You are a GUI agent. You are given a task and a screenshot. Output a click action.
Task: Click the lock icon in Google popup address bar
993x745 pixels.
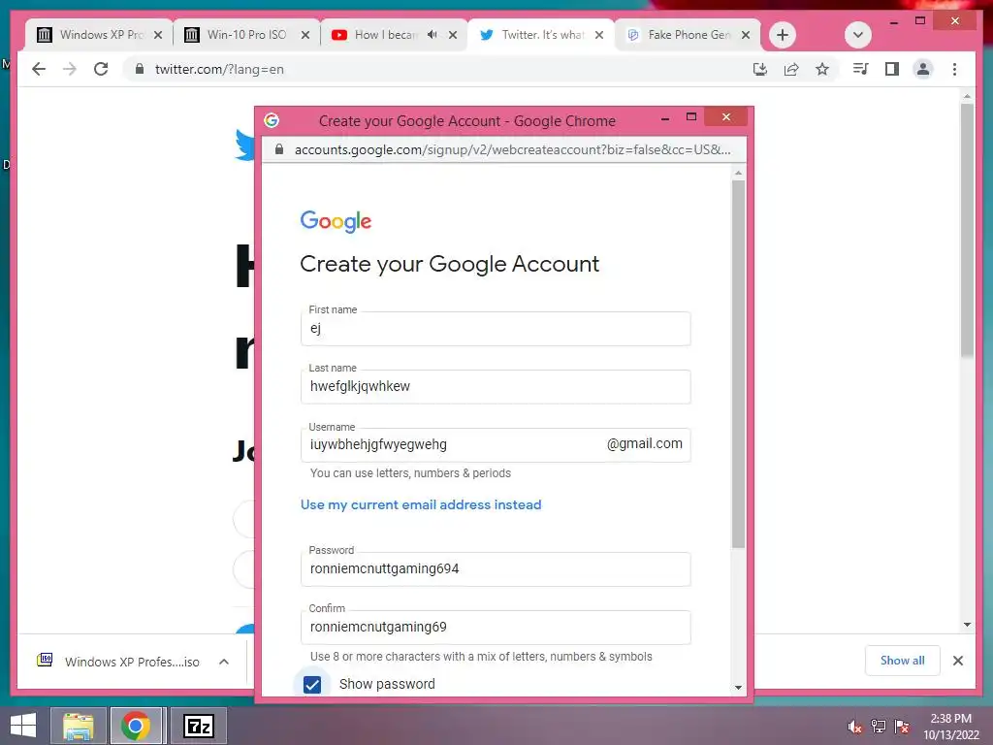278,149
